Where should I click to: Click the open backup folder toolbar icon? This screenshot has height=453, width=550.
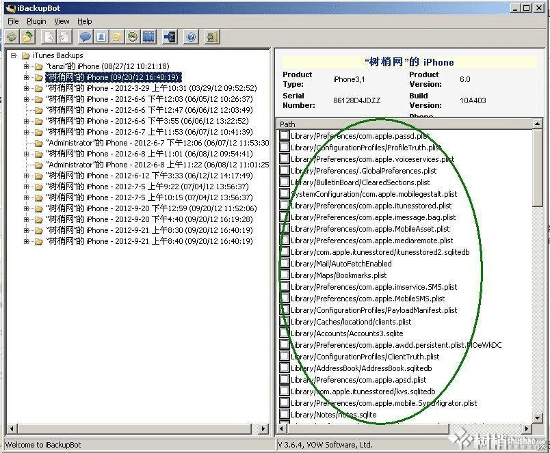(27, 37)
